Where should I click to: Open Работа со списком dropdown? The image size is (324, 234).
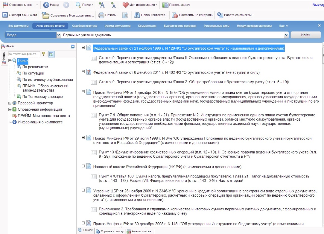(x=235, y=15)
